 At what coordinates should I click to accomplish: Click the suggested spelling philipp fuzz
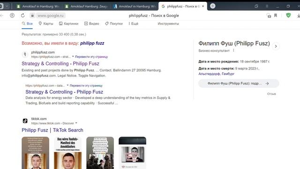point(92,43)
